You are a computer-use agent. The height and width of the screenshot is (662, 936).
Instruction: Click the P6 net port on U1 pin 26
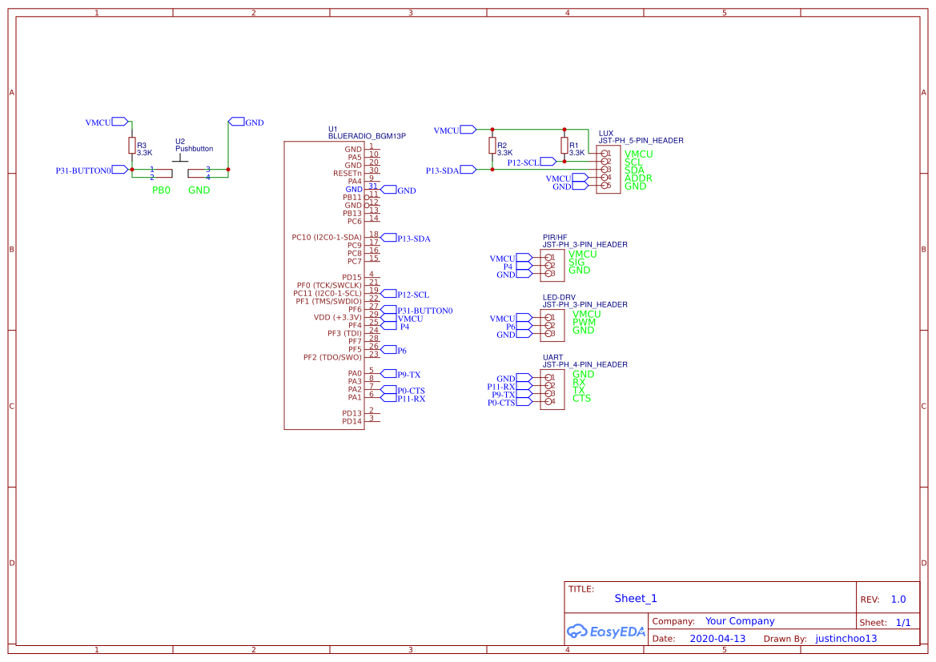tap(389, 350)
